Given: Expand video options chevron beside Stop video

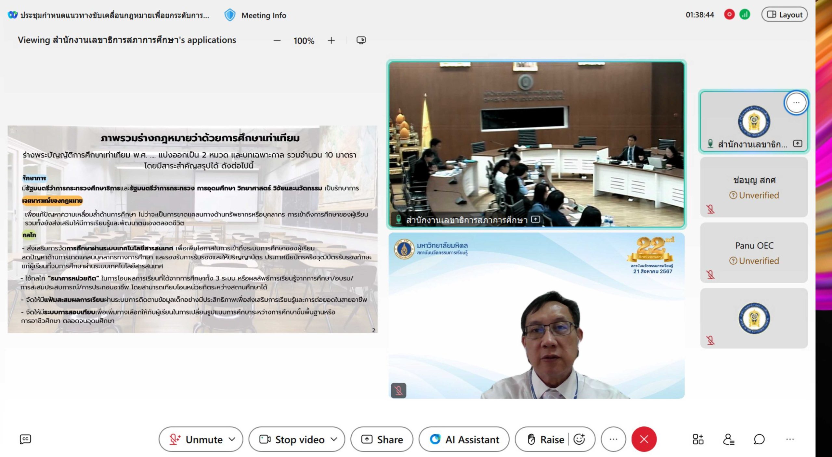Looking at the screenshot, I should coord(334,439).
